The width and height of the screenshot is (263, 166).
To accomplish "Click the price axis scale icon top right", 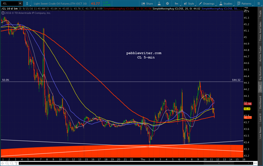I will [x=246, y=9].
